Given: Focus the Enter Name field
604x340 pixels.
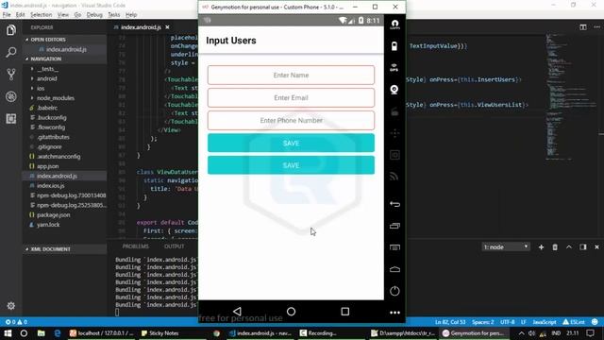Looking at the screenshot, I should pos(291,76).
